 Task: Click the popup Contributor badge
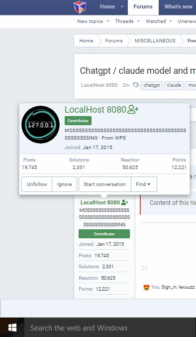pyautogui.click(x=78, y=121)
